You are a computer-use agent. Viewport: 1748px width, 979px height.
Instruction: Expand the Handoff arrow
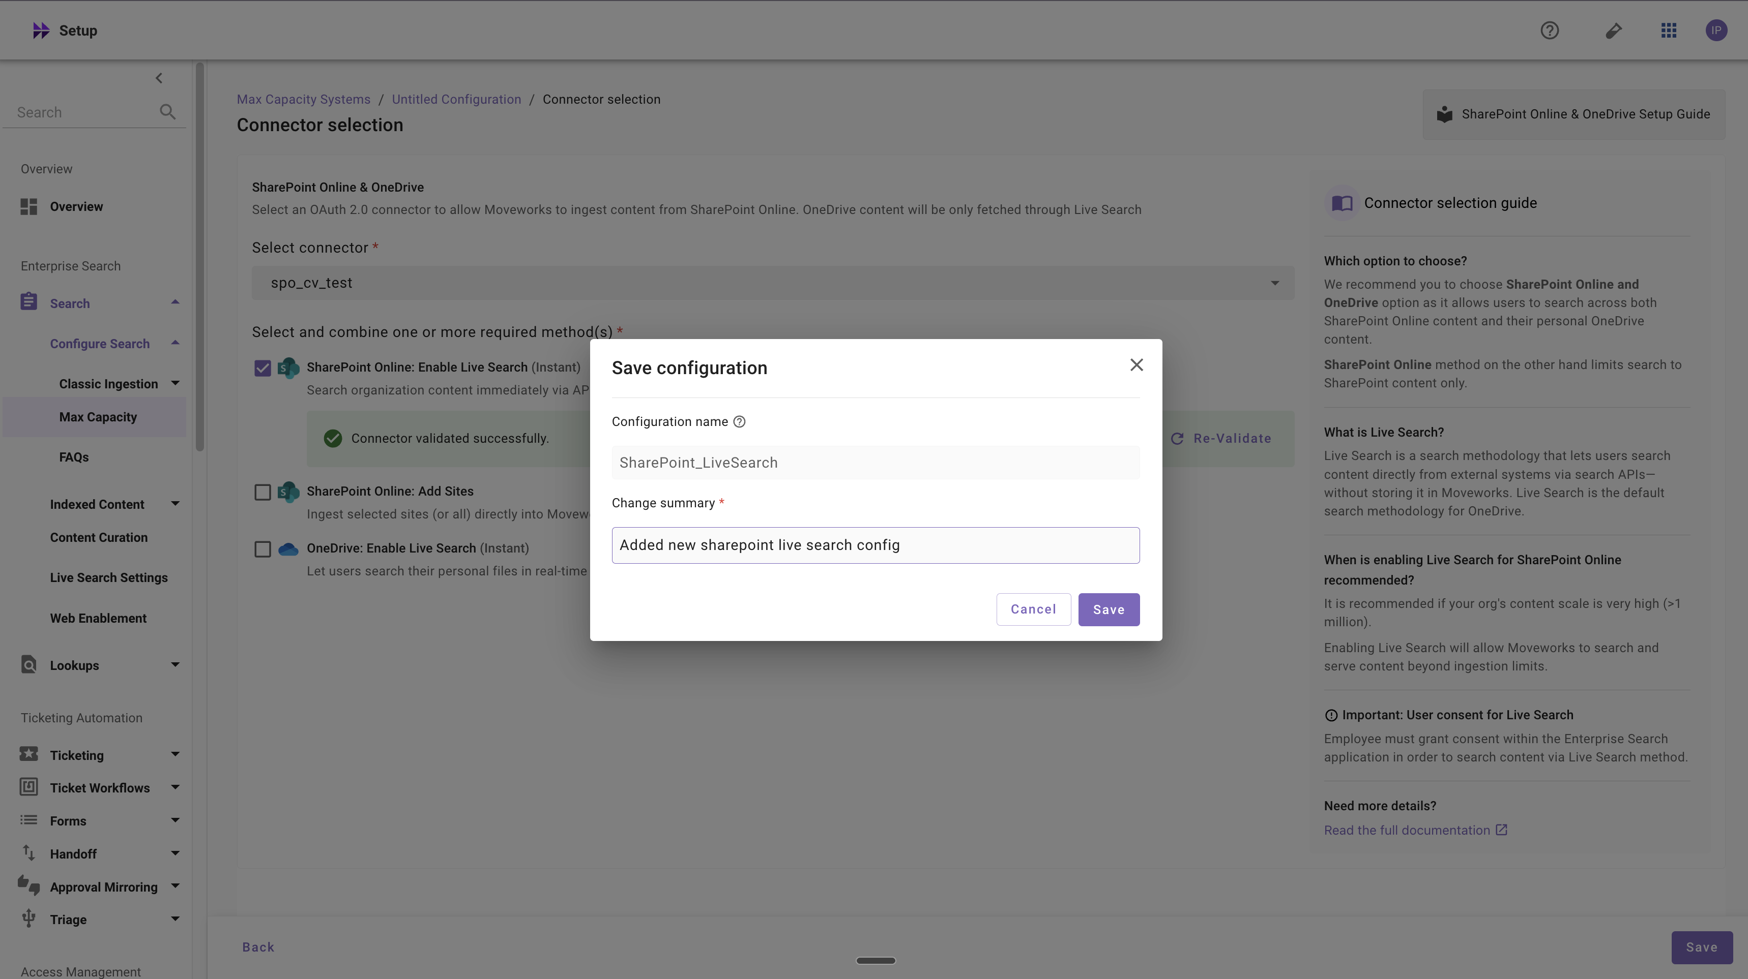[x=175, y=853]
